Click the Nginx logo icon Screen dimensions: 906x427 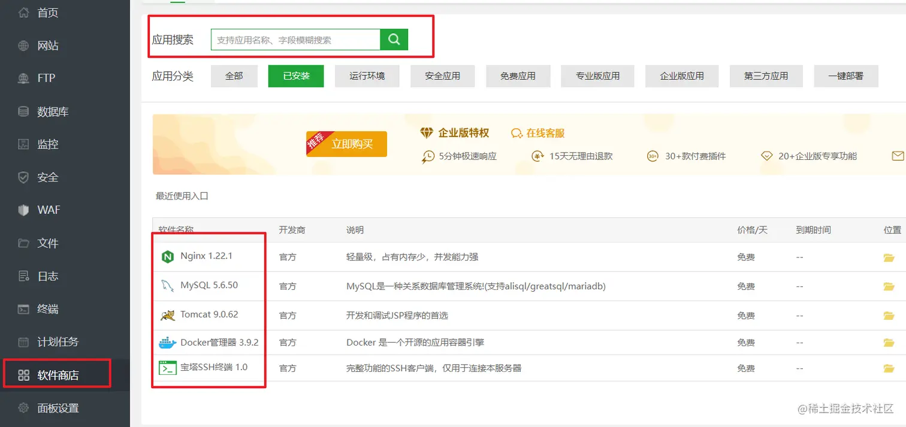tap(167, 257)
